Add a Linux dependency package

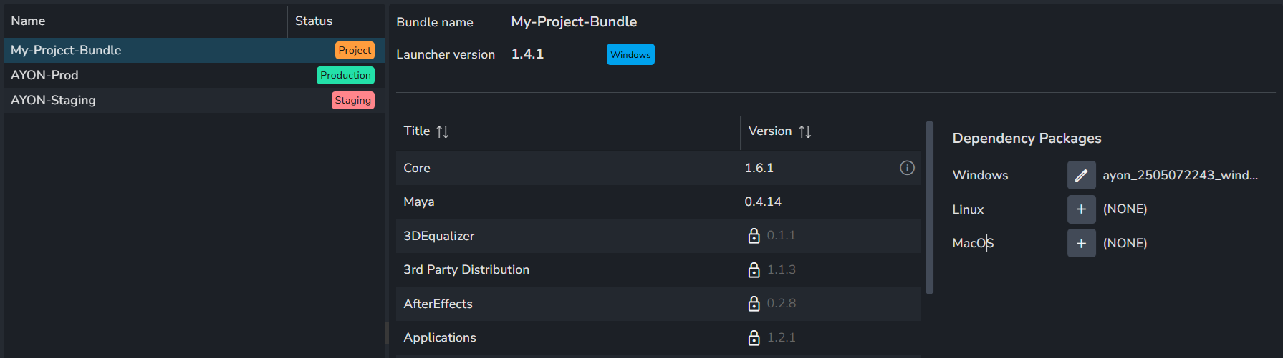click(1081, 209)
